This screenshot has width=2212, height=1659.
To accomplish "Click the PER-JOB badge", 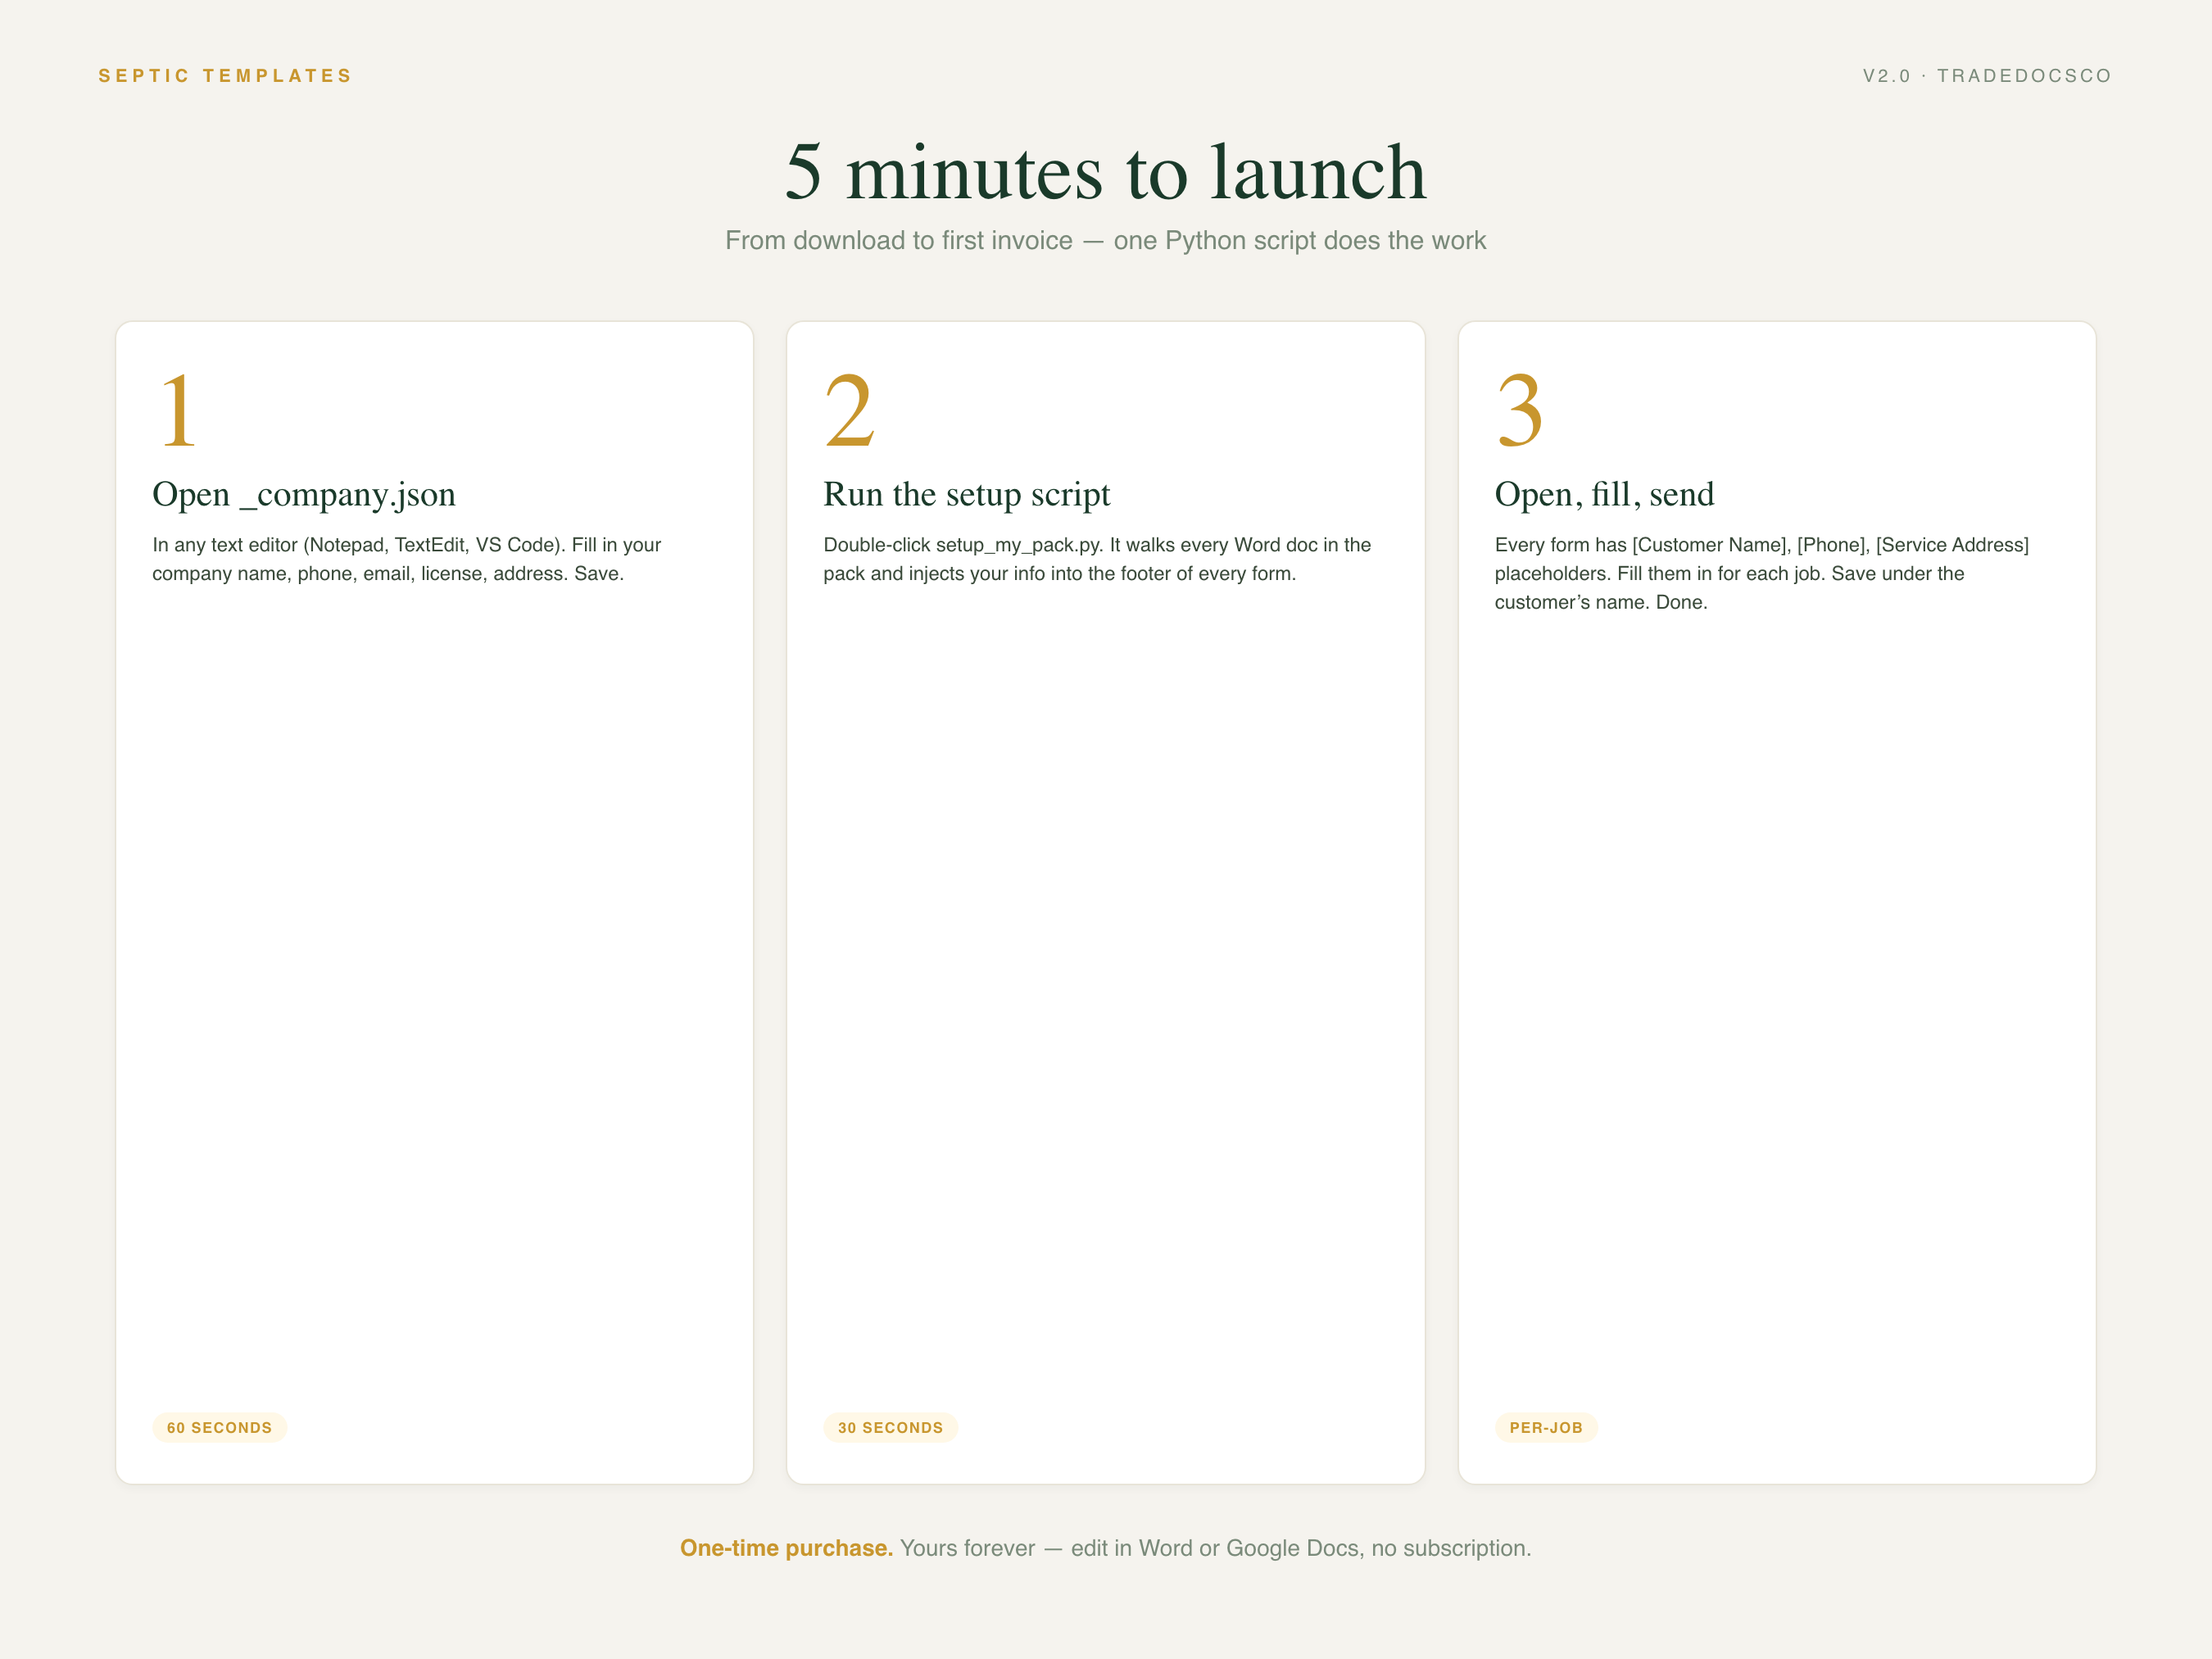I will (1546, 1427).
